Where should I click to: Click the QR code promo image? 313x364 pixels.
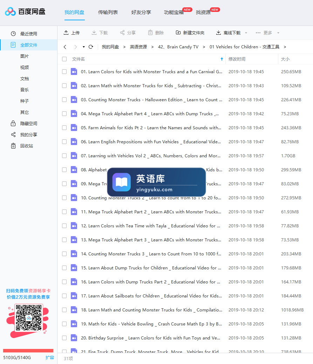28,317
